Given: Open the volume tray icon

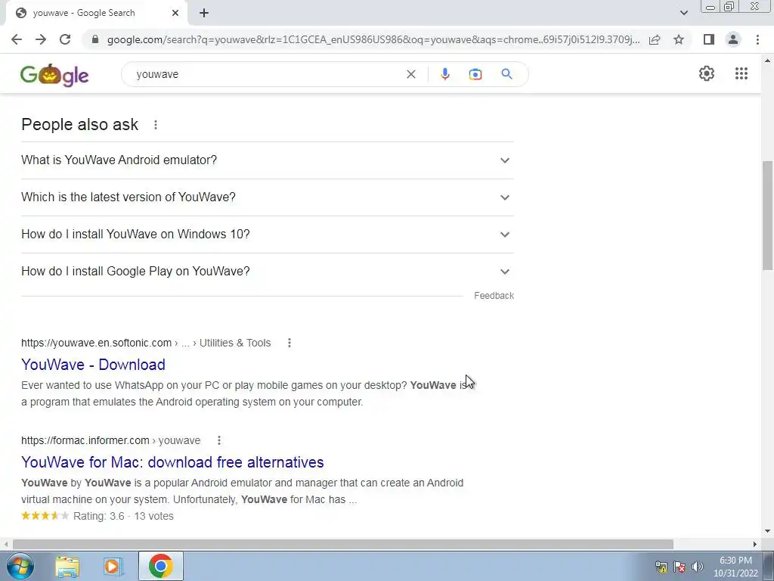Looking at the screenshot, I should [x=698, y=567].
